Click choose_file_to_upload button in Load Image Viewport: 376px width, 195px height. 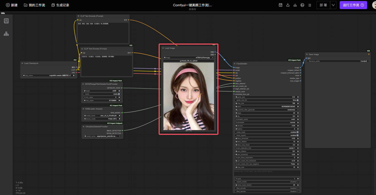(x=189, y=61)
